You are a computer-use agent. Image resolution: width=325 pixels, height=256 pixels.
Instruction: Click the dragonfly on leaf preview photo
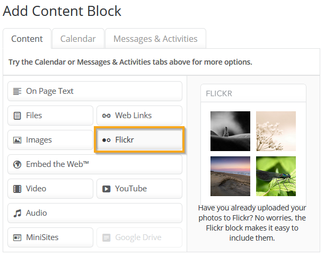click(276, 176)
